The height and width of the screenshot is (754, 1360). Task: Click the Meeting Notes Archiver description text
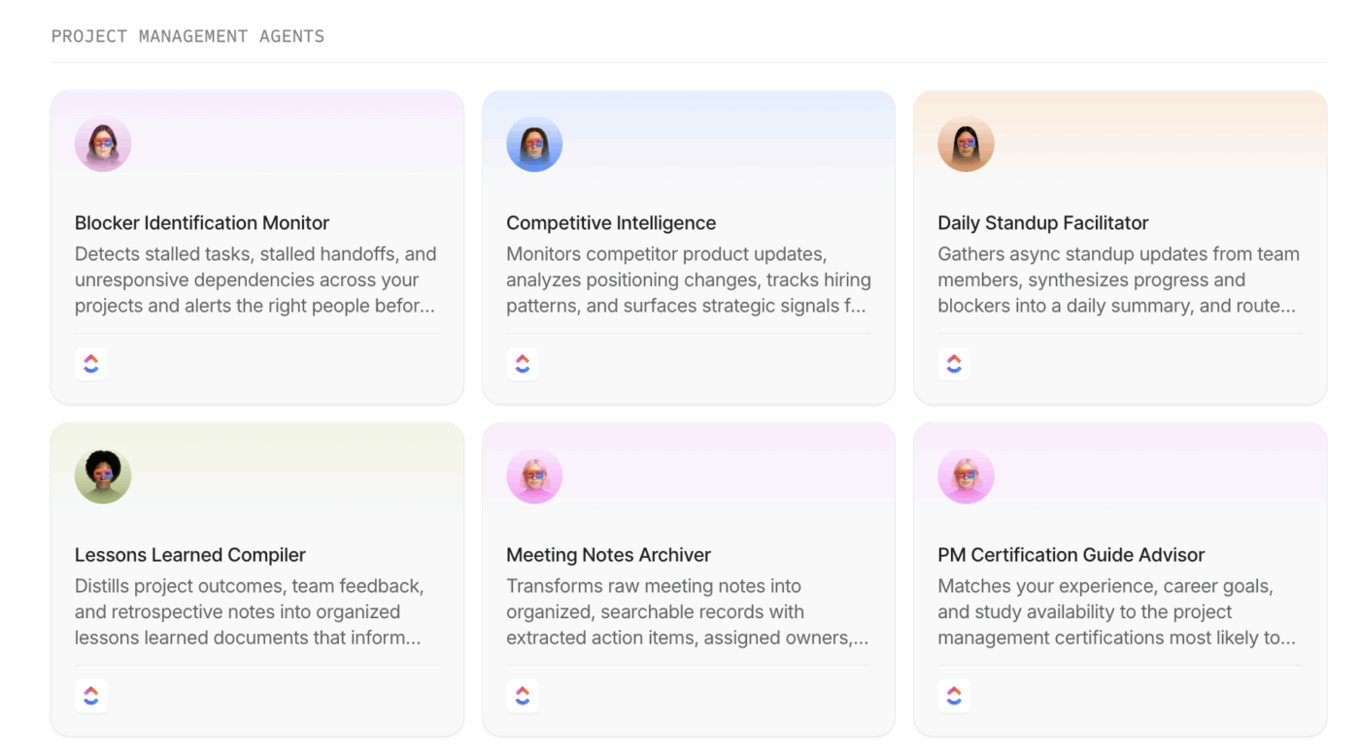tap(687, 612)
